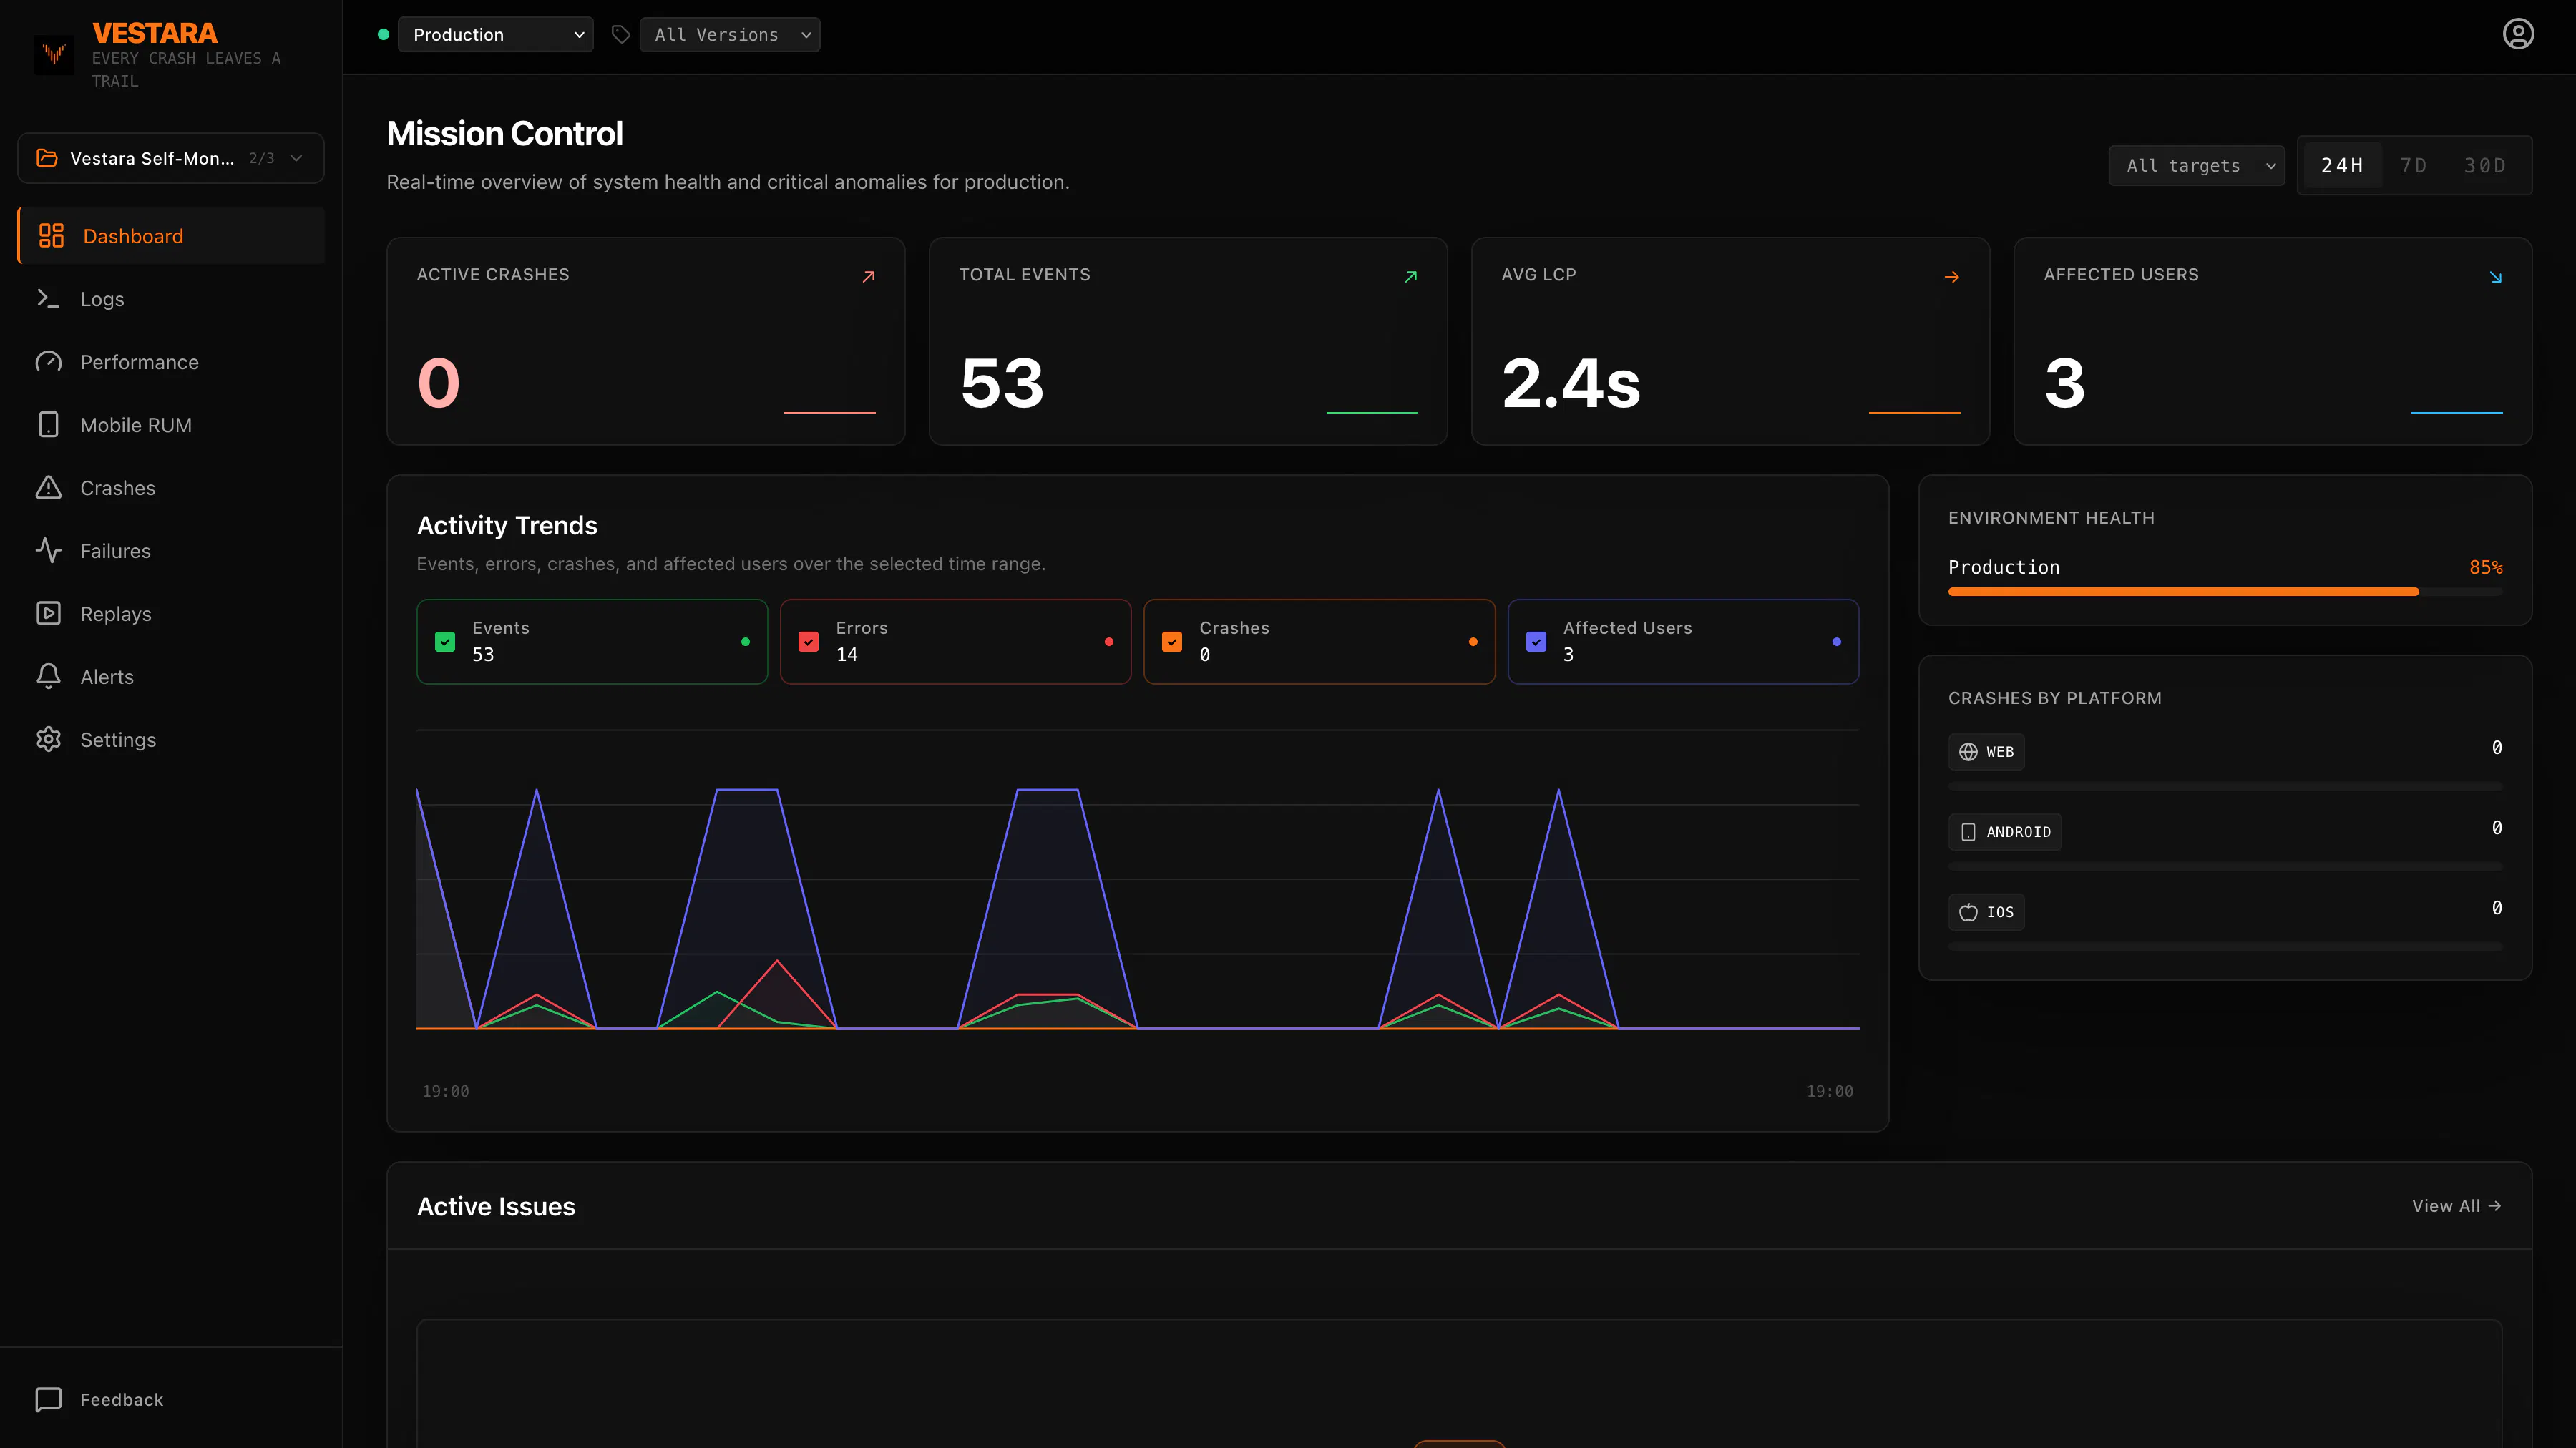
Task: Open the Logs page
Action: (171, 299)
